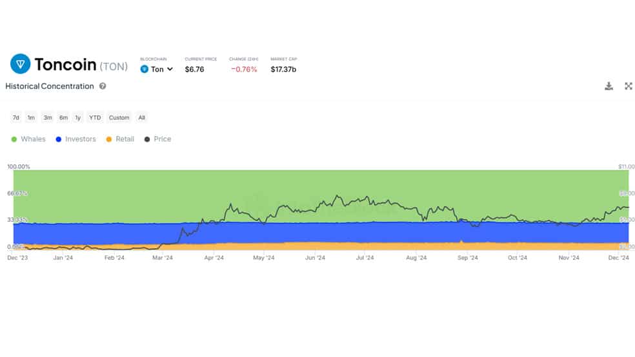
Task: Click the 33.33% y-axis label
Action: 17,220
